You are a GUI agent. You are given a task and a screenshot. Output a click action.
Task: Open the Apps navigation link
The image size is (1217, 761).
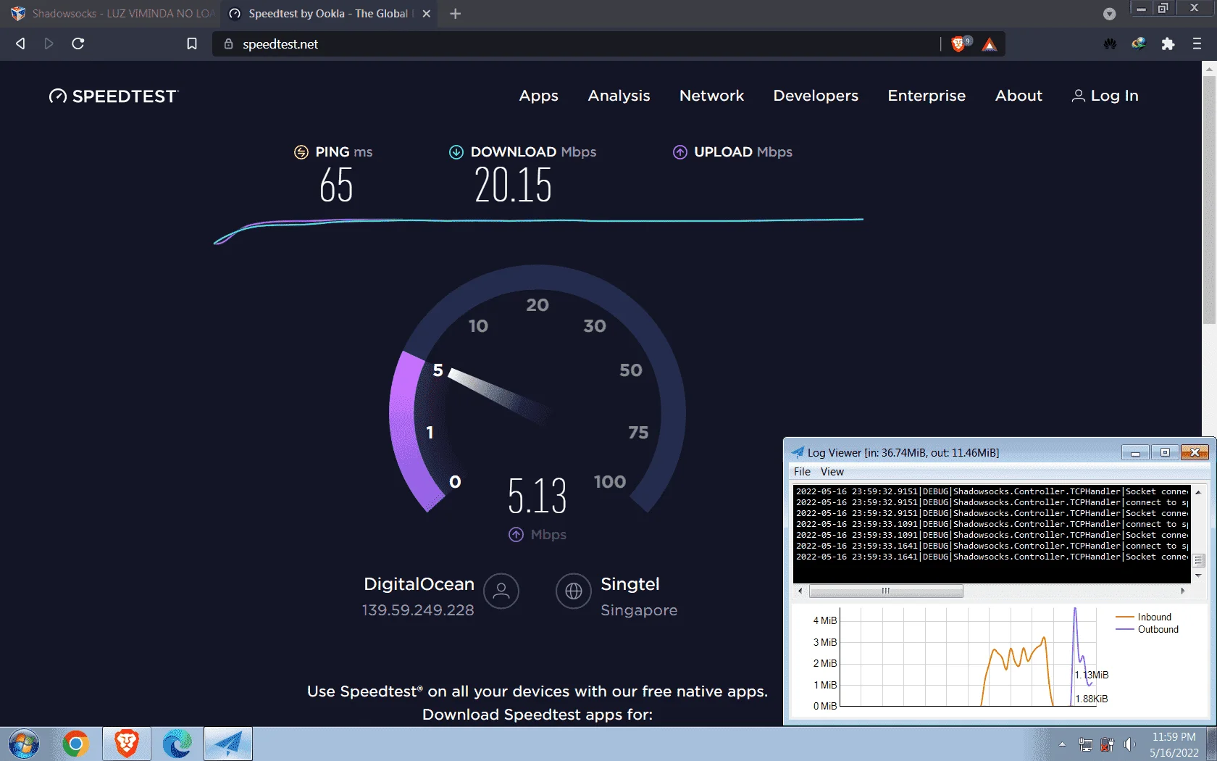click(539, 96)
